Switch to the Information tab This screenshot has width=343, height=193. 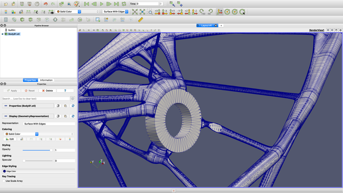[46, 80]
